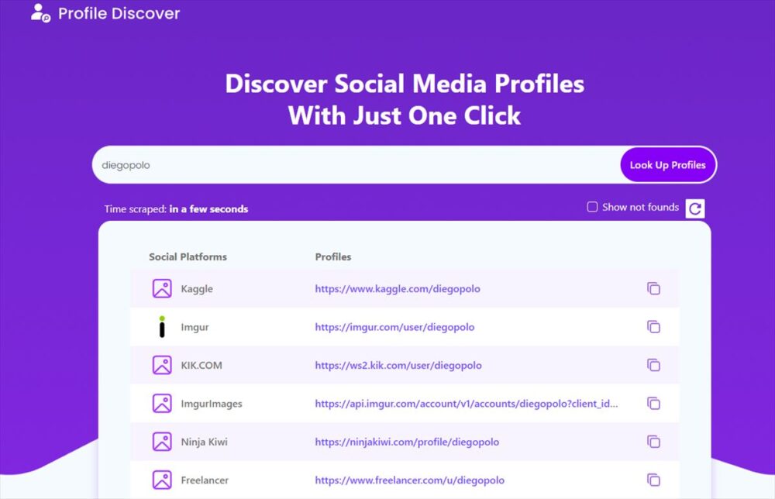Click the Imgur platform logo
Screen dimensions: 775x499
click(x=162, y=327)
